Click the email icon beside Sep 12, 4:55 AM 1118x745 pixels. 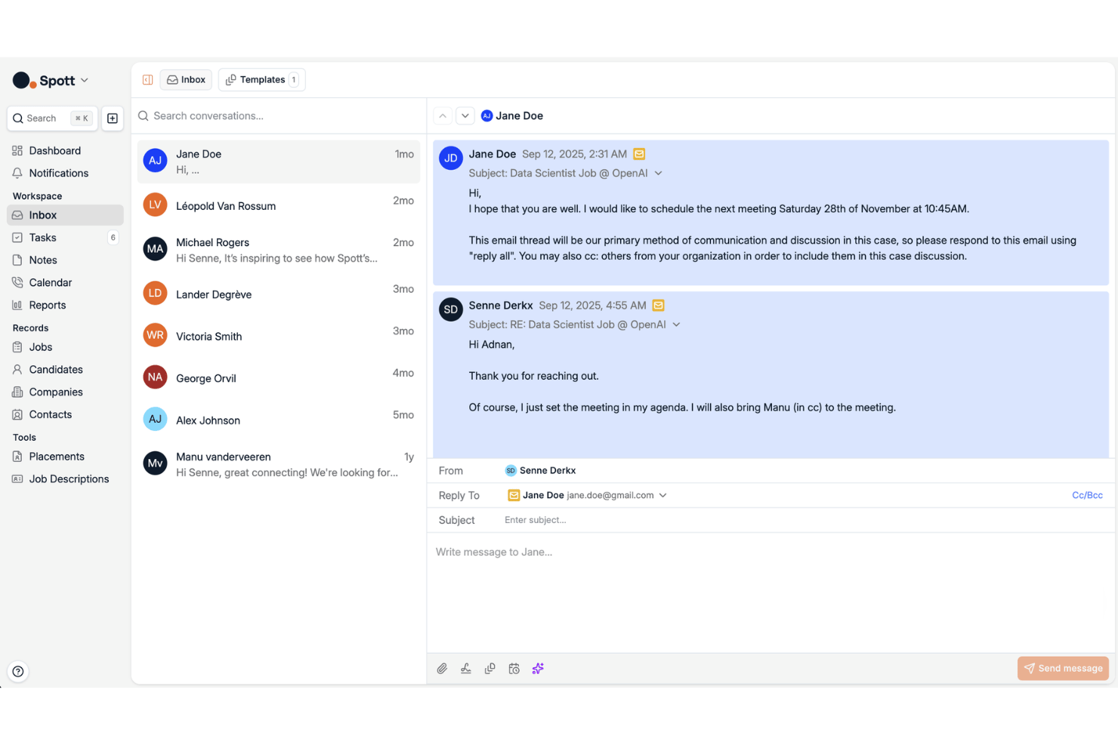tap(659, 306)
